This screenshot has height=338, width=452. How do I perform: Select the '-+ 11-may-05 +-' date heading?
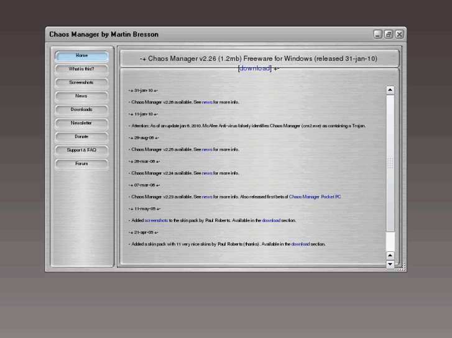pyautogui.click(x=144, y=209)
